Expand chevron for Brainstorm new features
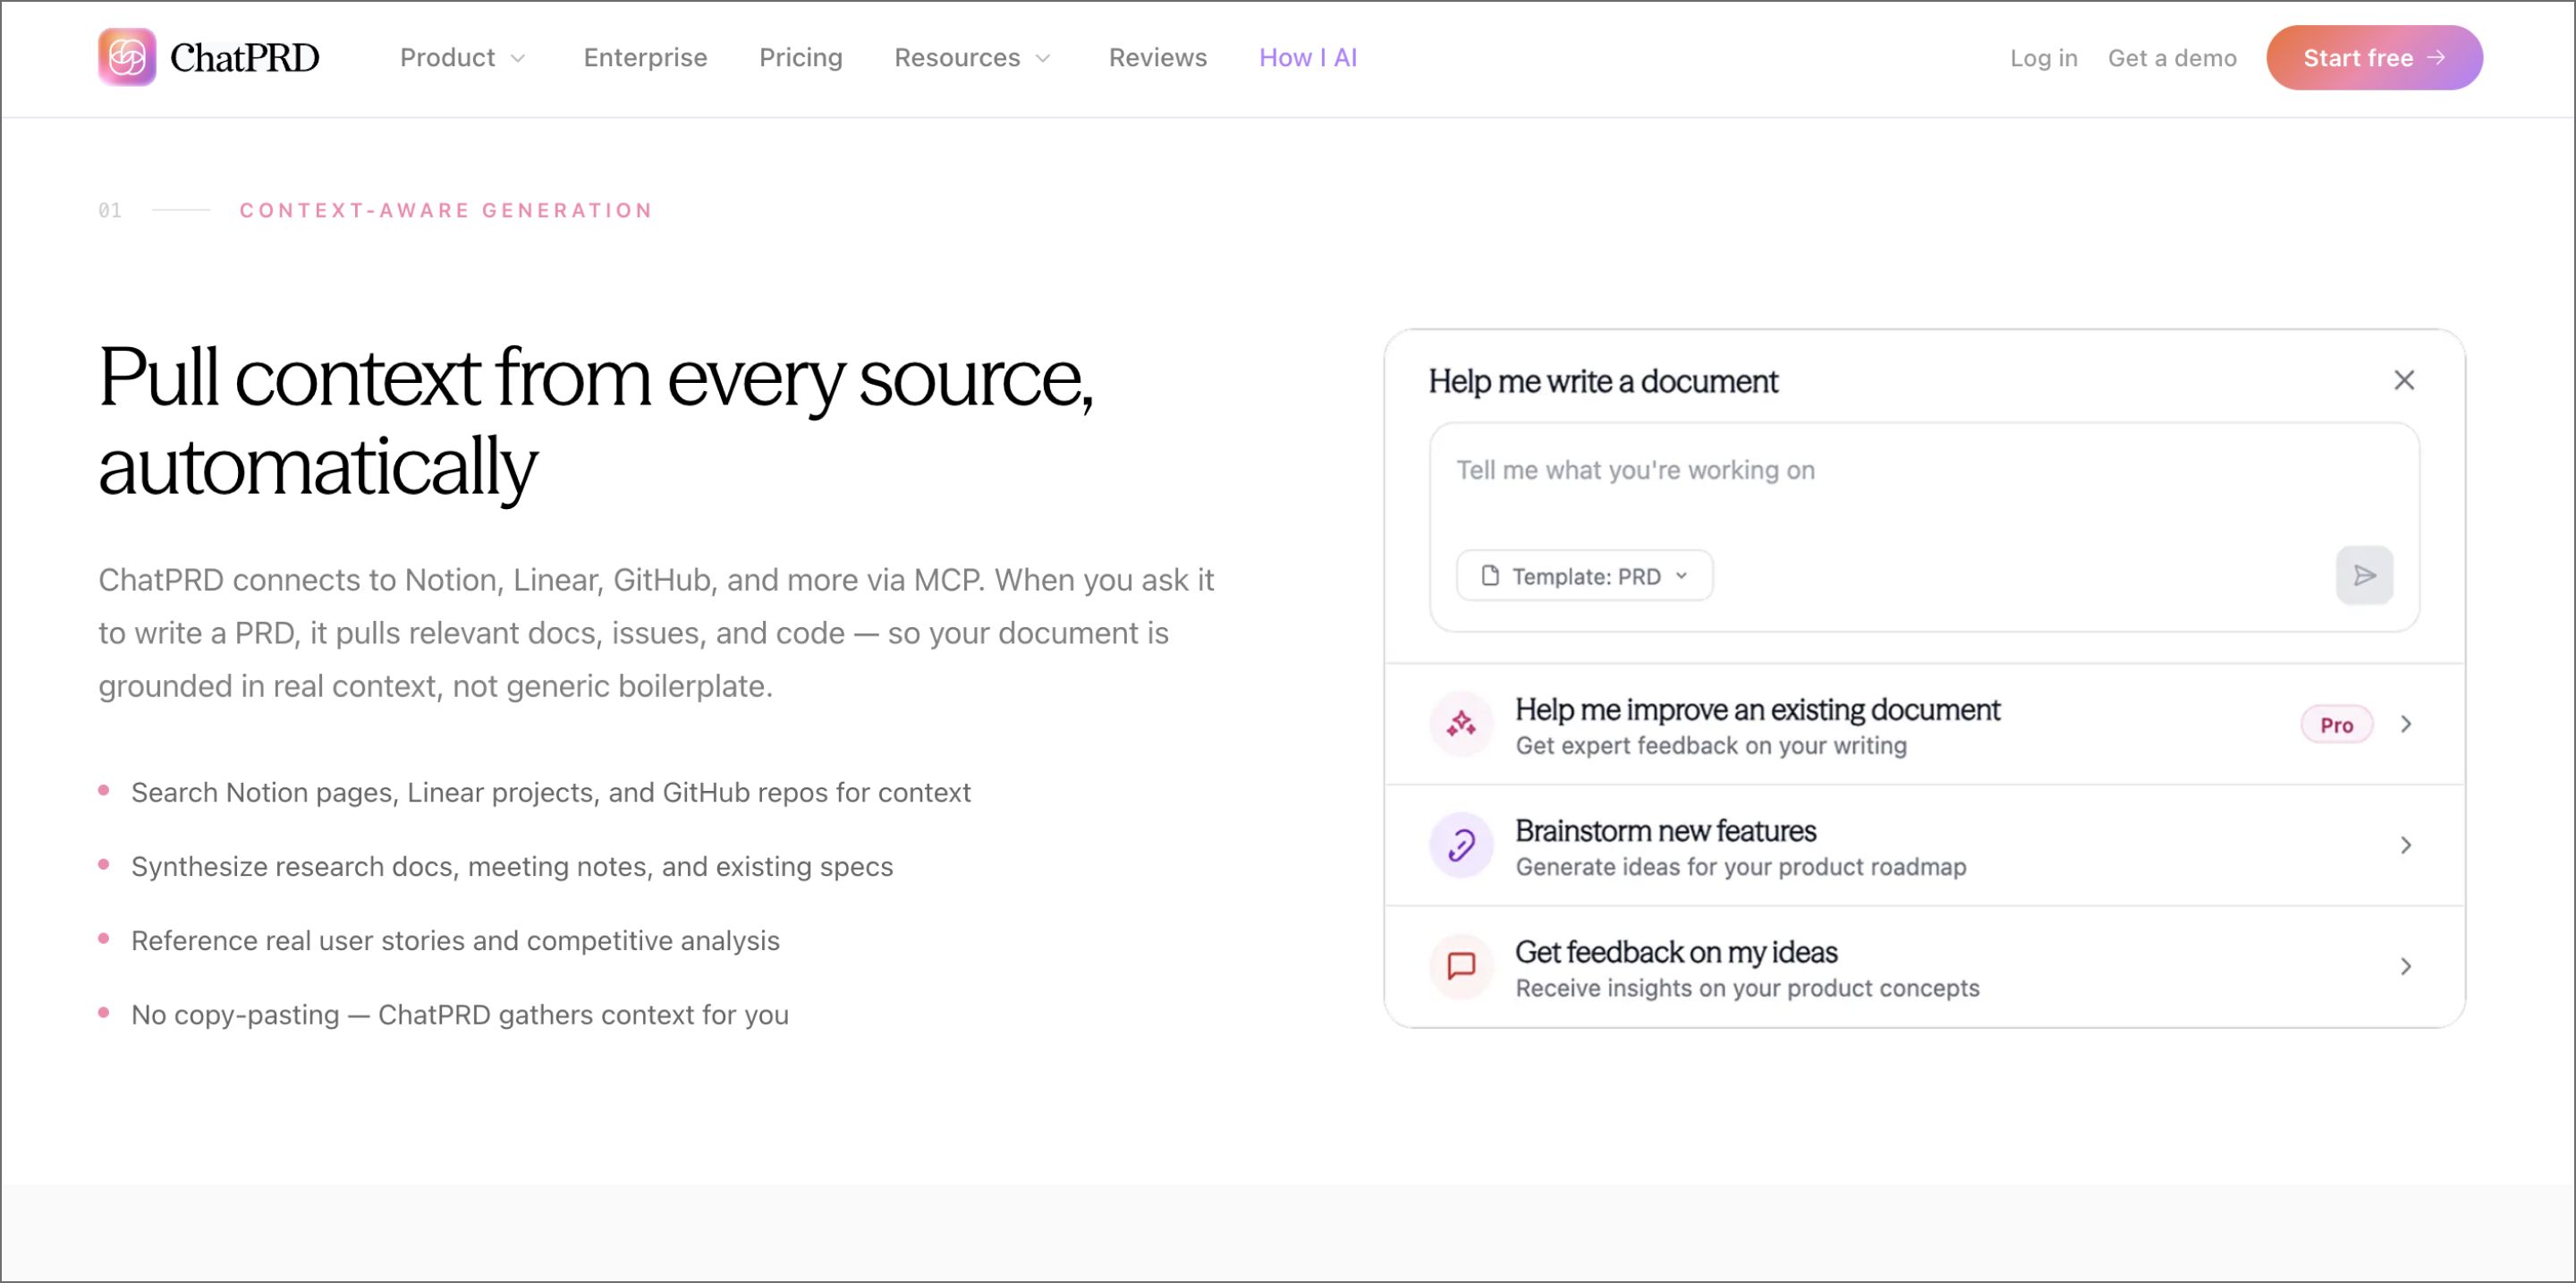 click(x=2406, y=846)
